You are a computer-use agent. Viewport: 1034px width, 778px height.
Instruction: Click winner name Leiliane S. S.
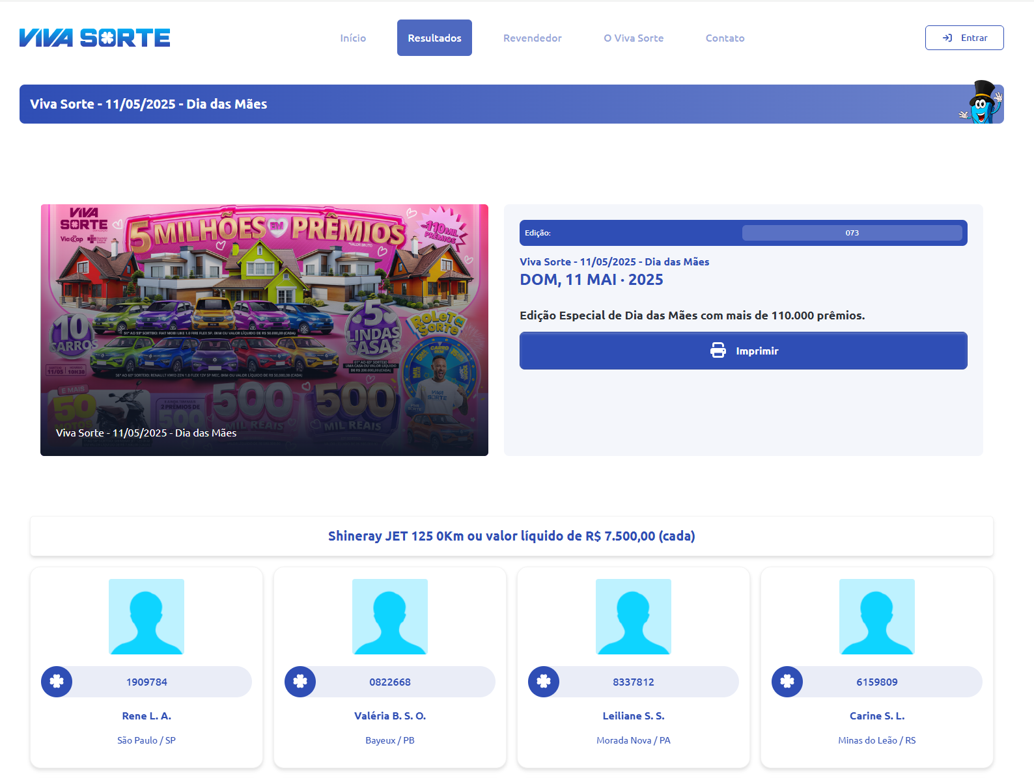[634, 716]
